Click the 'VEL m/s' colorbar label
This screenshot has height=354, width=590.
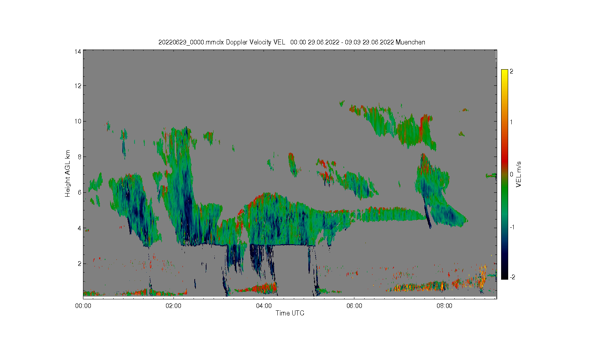pos(518,174)
